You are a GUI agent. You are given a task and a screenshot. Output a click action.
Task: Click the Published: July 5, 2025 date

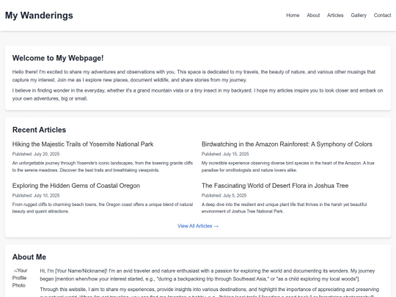224,196
